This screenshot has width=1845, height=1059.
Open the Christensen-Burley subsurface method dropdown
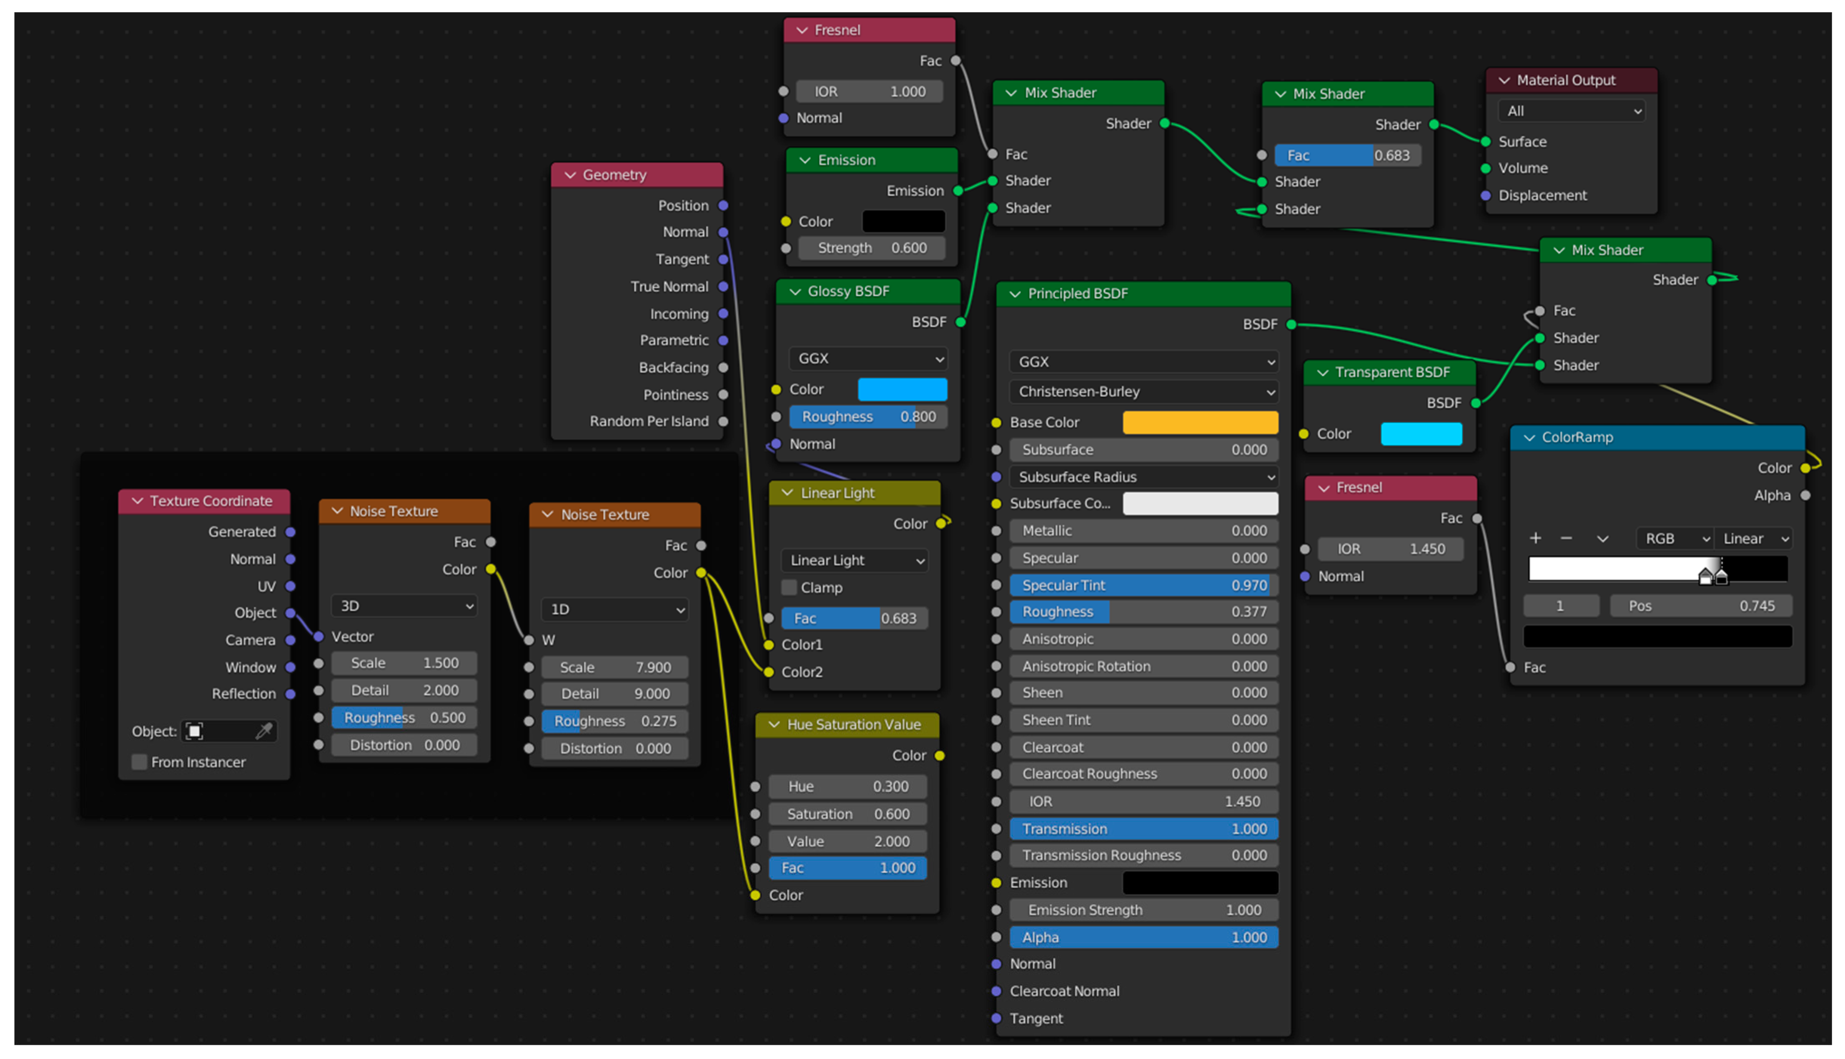click(x=1144, y=392)
